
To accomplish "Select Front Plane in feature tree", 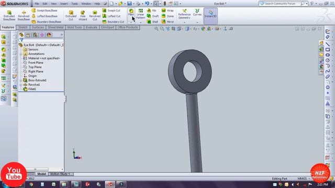I will pos(36,63).
